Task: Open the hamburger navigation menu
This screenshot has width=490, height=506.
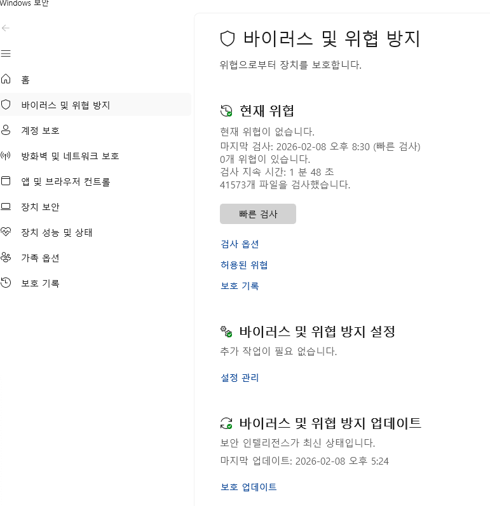Action: coord(6,53)
